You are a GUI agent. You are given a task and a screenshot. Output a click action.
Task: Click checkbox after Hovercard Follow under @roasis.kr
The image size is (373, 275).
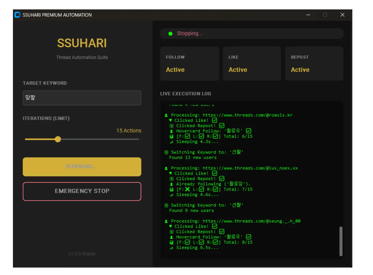tap(249, 131)
